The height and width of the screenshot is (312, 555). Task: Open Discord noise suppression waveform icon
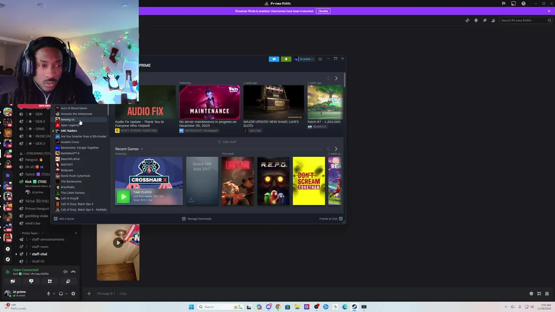tap(65, 272)
